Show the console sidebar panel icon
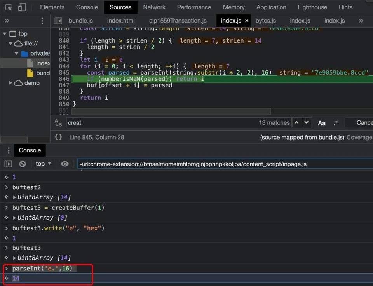373x286 pixels. [x=8, y=164]
